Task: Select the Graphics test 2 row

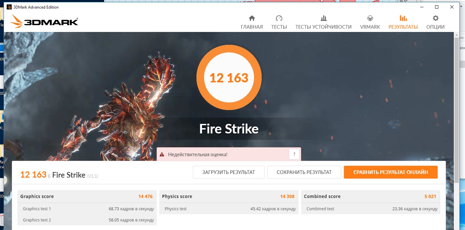Action: tap(87, 220)
